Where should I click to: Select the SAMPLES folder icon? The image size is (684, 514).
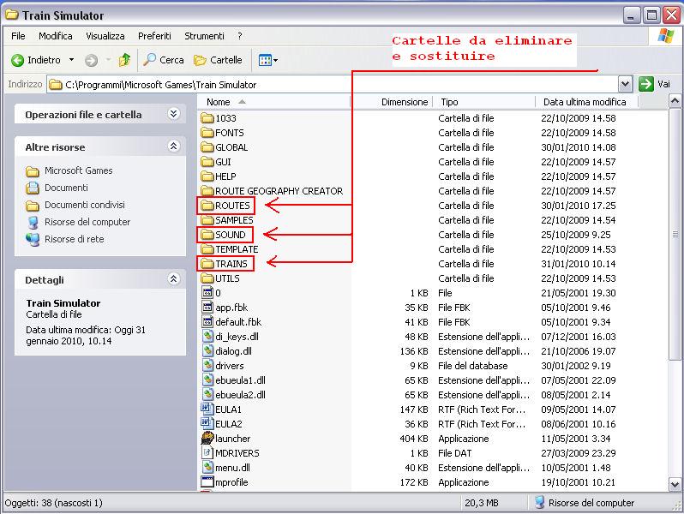click(207, 220)
